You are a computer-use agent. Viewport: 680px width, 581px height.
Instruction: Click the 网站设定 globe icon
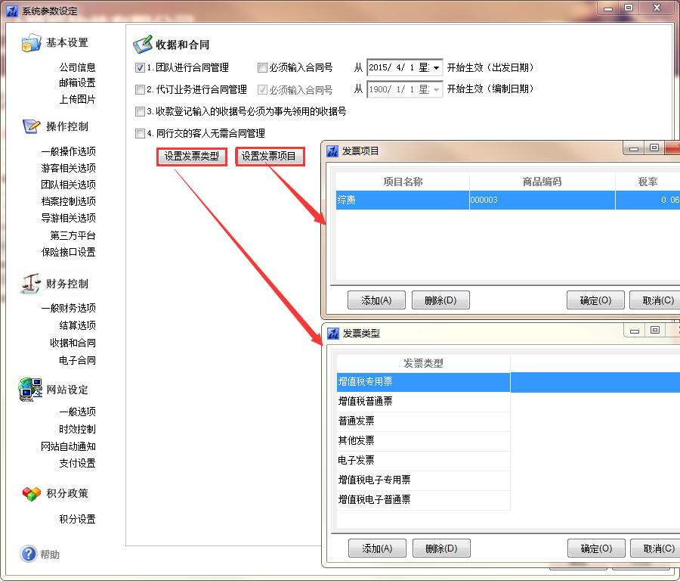pyautogui.click(x=31, y=390)
